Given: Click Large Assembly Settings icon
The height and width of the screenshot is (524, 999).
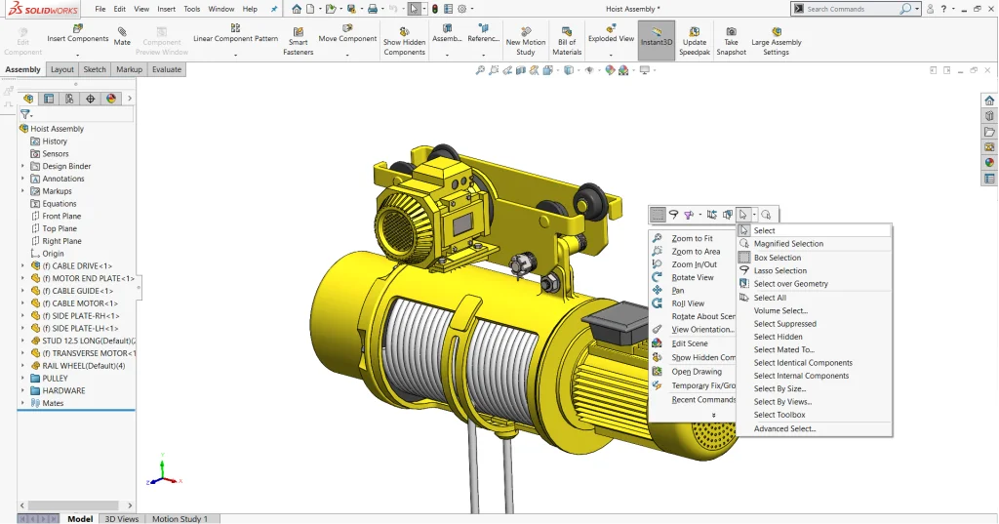Looking at the screenshot, I should point(776,30).
